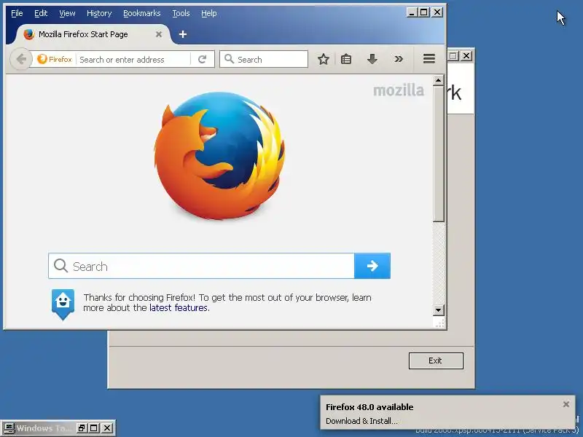Click the Windows Ta... title bar icon
The image size is (583, 437).
tap(9, 428)
